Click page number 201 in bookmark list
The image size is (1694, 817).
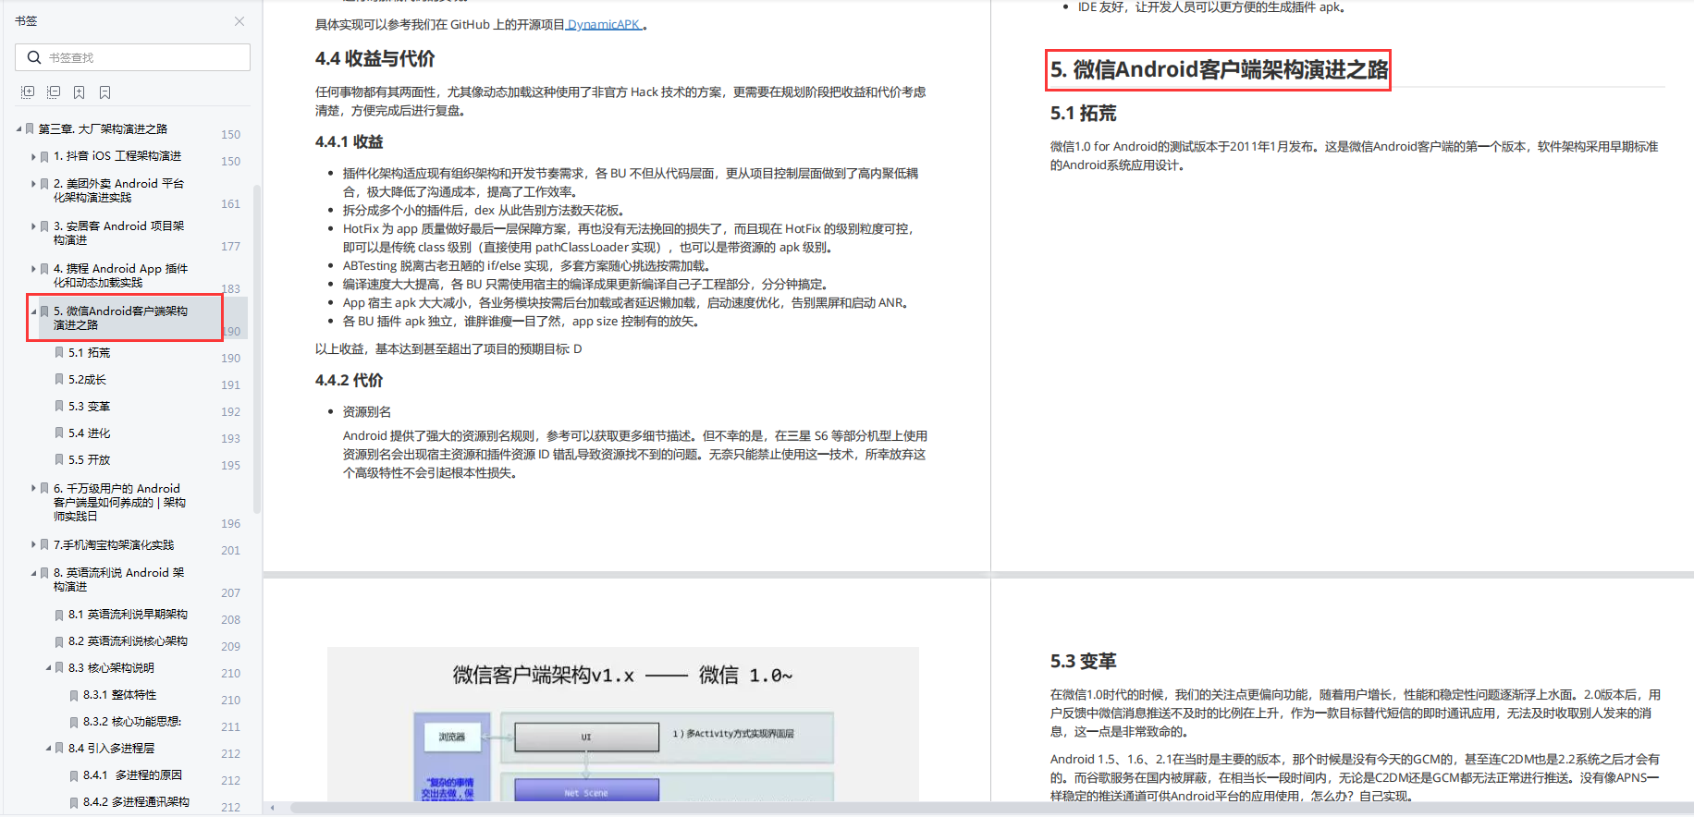pos(230,551)
